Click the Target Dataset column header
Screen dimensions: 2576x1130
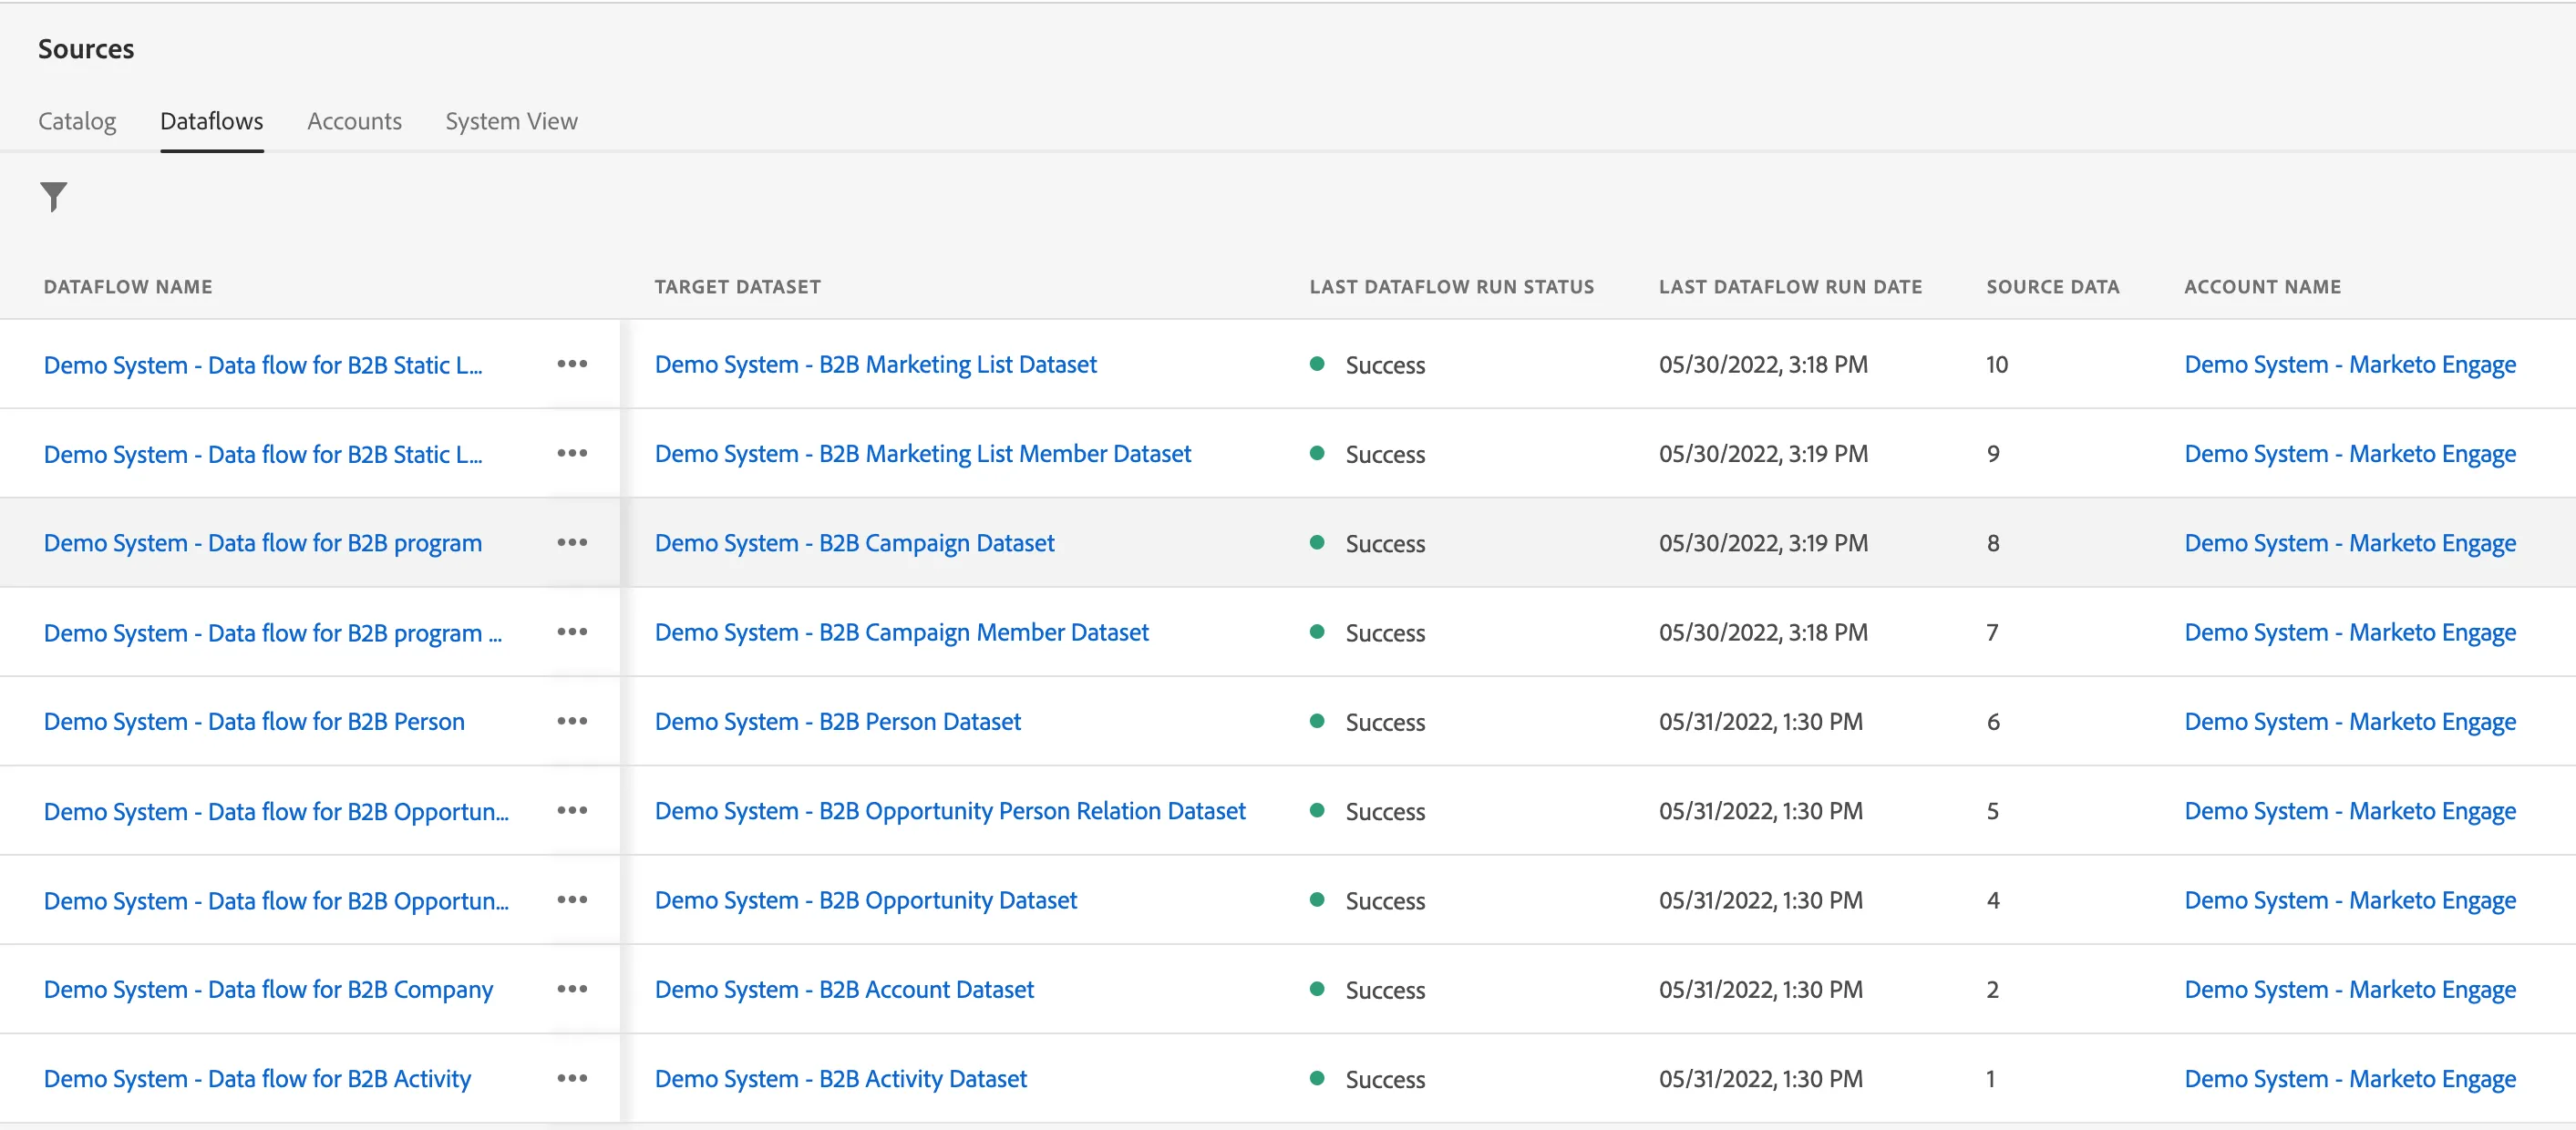point(737,287)
